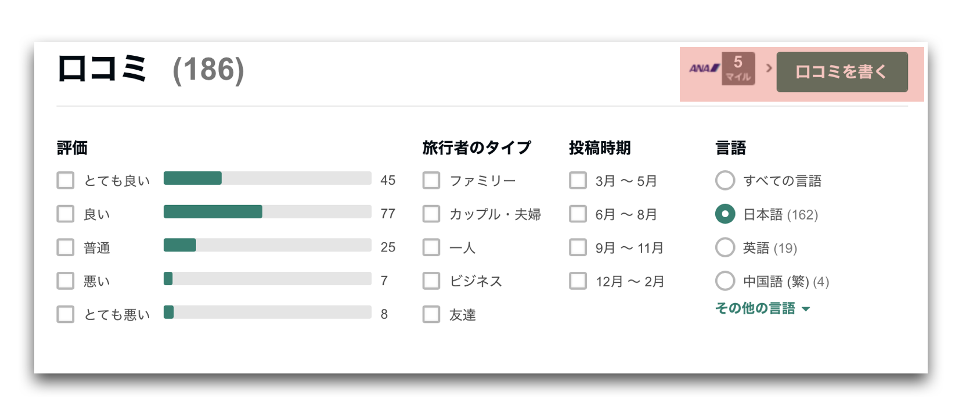Choose the 英語 (19) language option
Viewport: 966px width, 417px height.
725,247
